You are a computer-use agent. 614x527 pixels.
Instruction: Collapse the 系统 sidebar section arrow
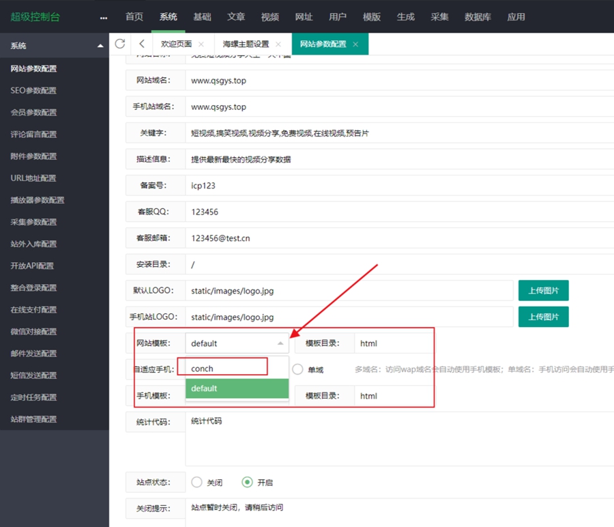point(100,46)
